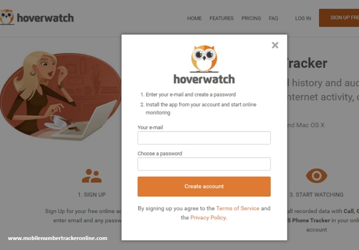Click the two-person Sign Up icon
This screenshot has width=359, height=250.
[92, 176]
